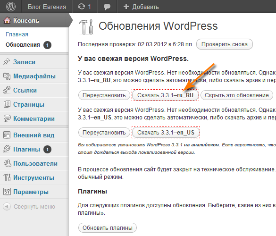Click Скачать 3.3.1–ru_RU button

pos(165,95)
